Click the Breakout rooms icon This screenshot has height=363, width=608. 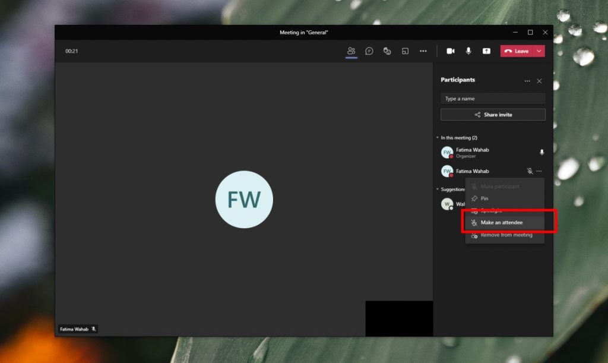pyautogui.click(x=406, y=51)
